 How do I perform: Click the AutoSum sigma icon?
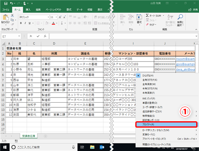[x=147, y=15]
